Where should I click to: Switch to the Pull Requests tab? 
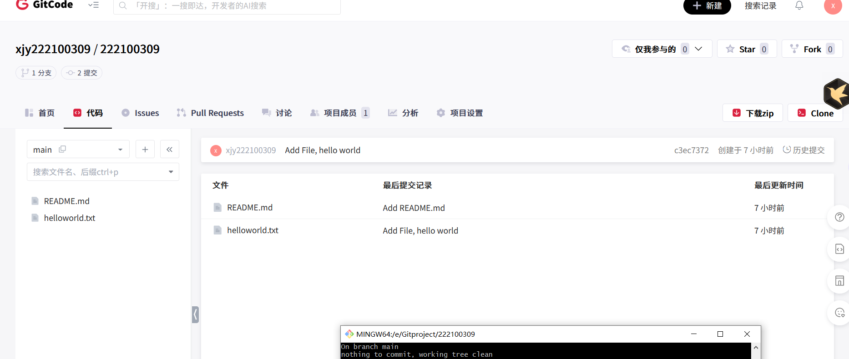pyautogui.click(x=210, y=113)
